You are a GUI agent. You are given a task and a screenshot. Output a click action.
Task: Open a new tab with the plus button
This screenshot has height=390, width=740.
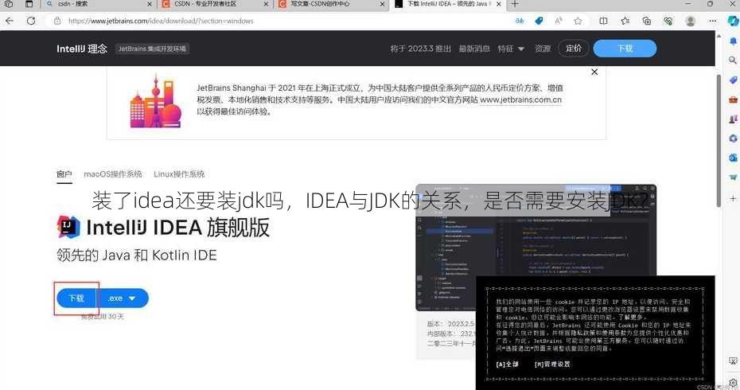515,4
